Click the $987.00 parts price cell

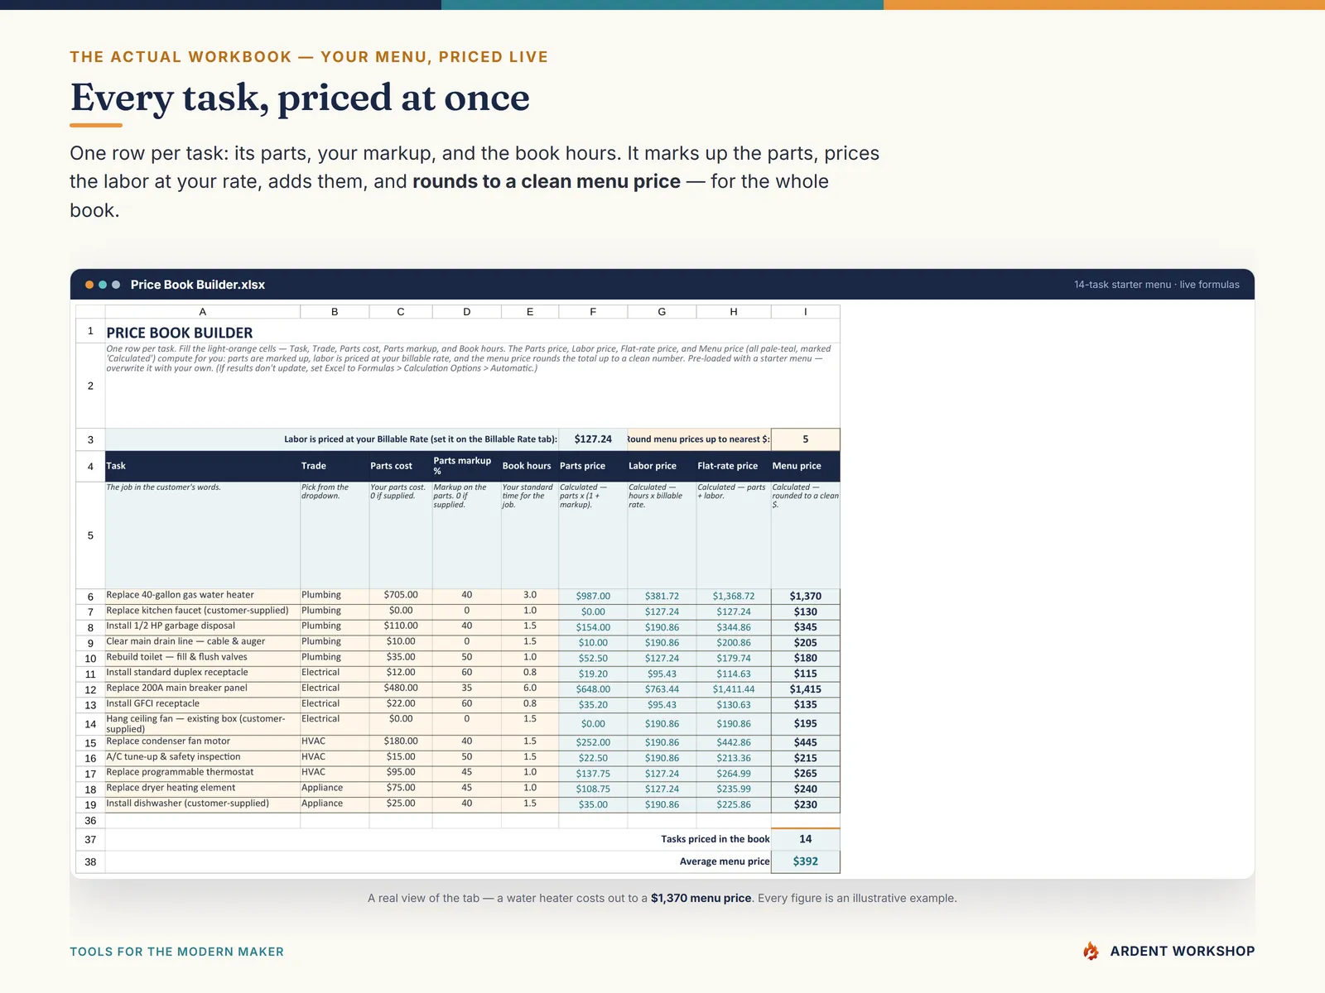click(x=593, y=597)
